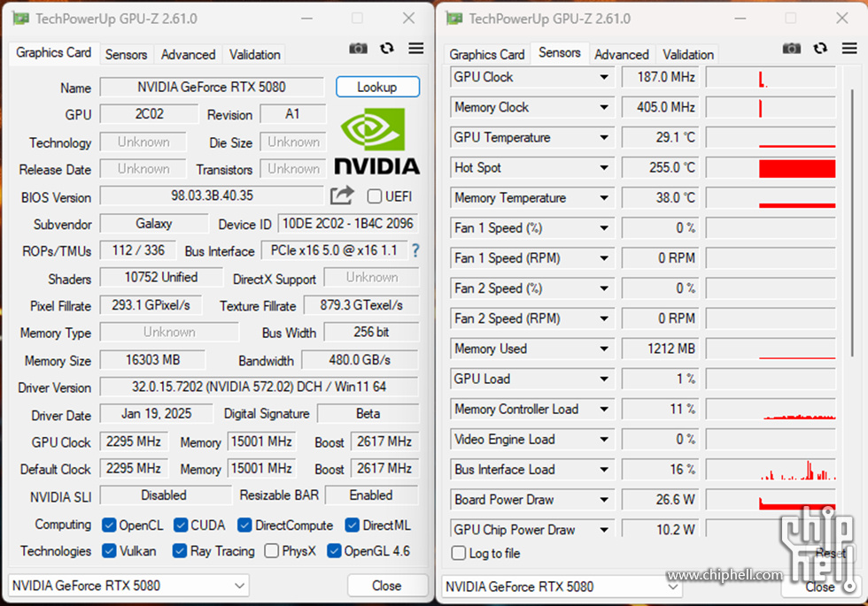Open Fan 1 Speed (%) dropdown

[604, 228]
